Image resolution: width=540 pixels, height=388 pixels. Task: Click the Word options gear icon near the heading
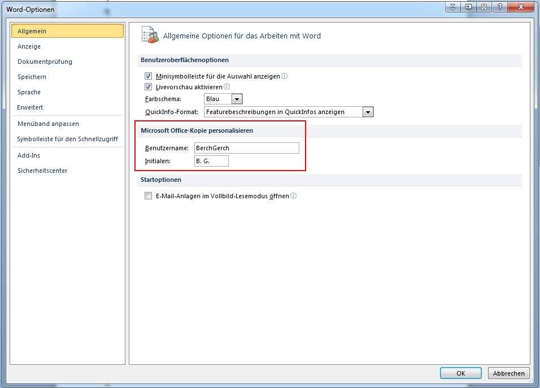tap(149, 34)
